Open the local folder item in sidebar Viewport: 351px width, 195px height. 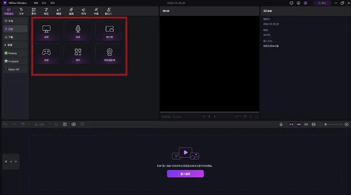click(15, 21)
